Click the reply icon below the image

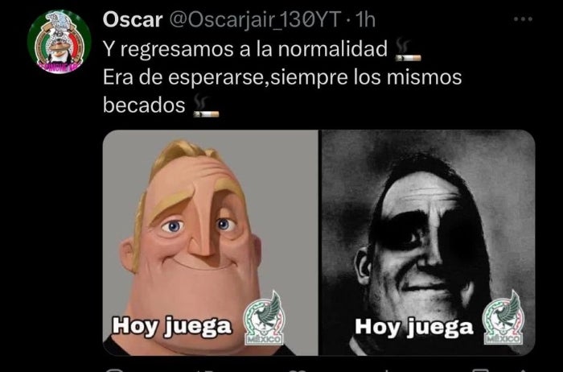click(x=114, y=370)
